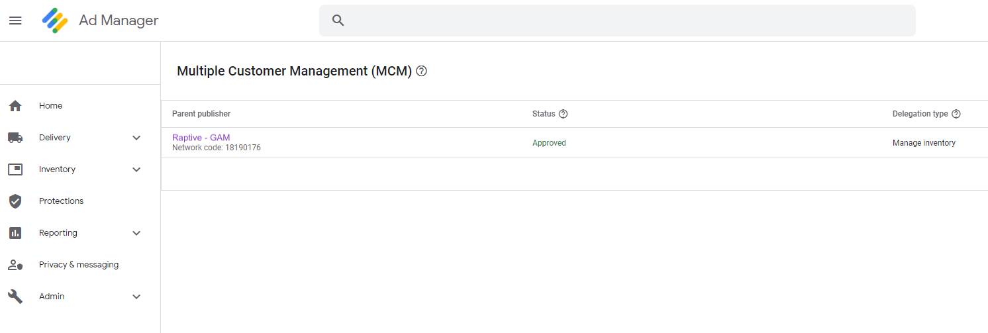Open the Raptive - GAM publisher link
This screenshot has width=988, height=333.
201,138
